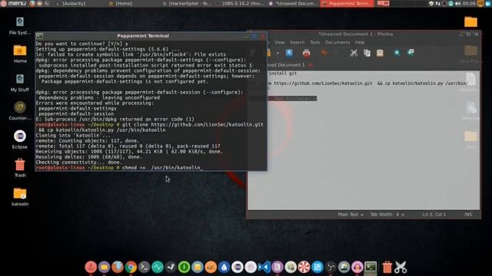Open the Trash desktop icon
Image resolution: width=492 pixels, height=276 pixels.
20,168
